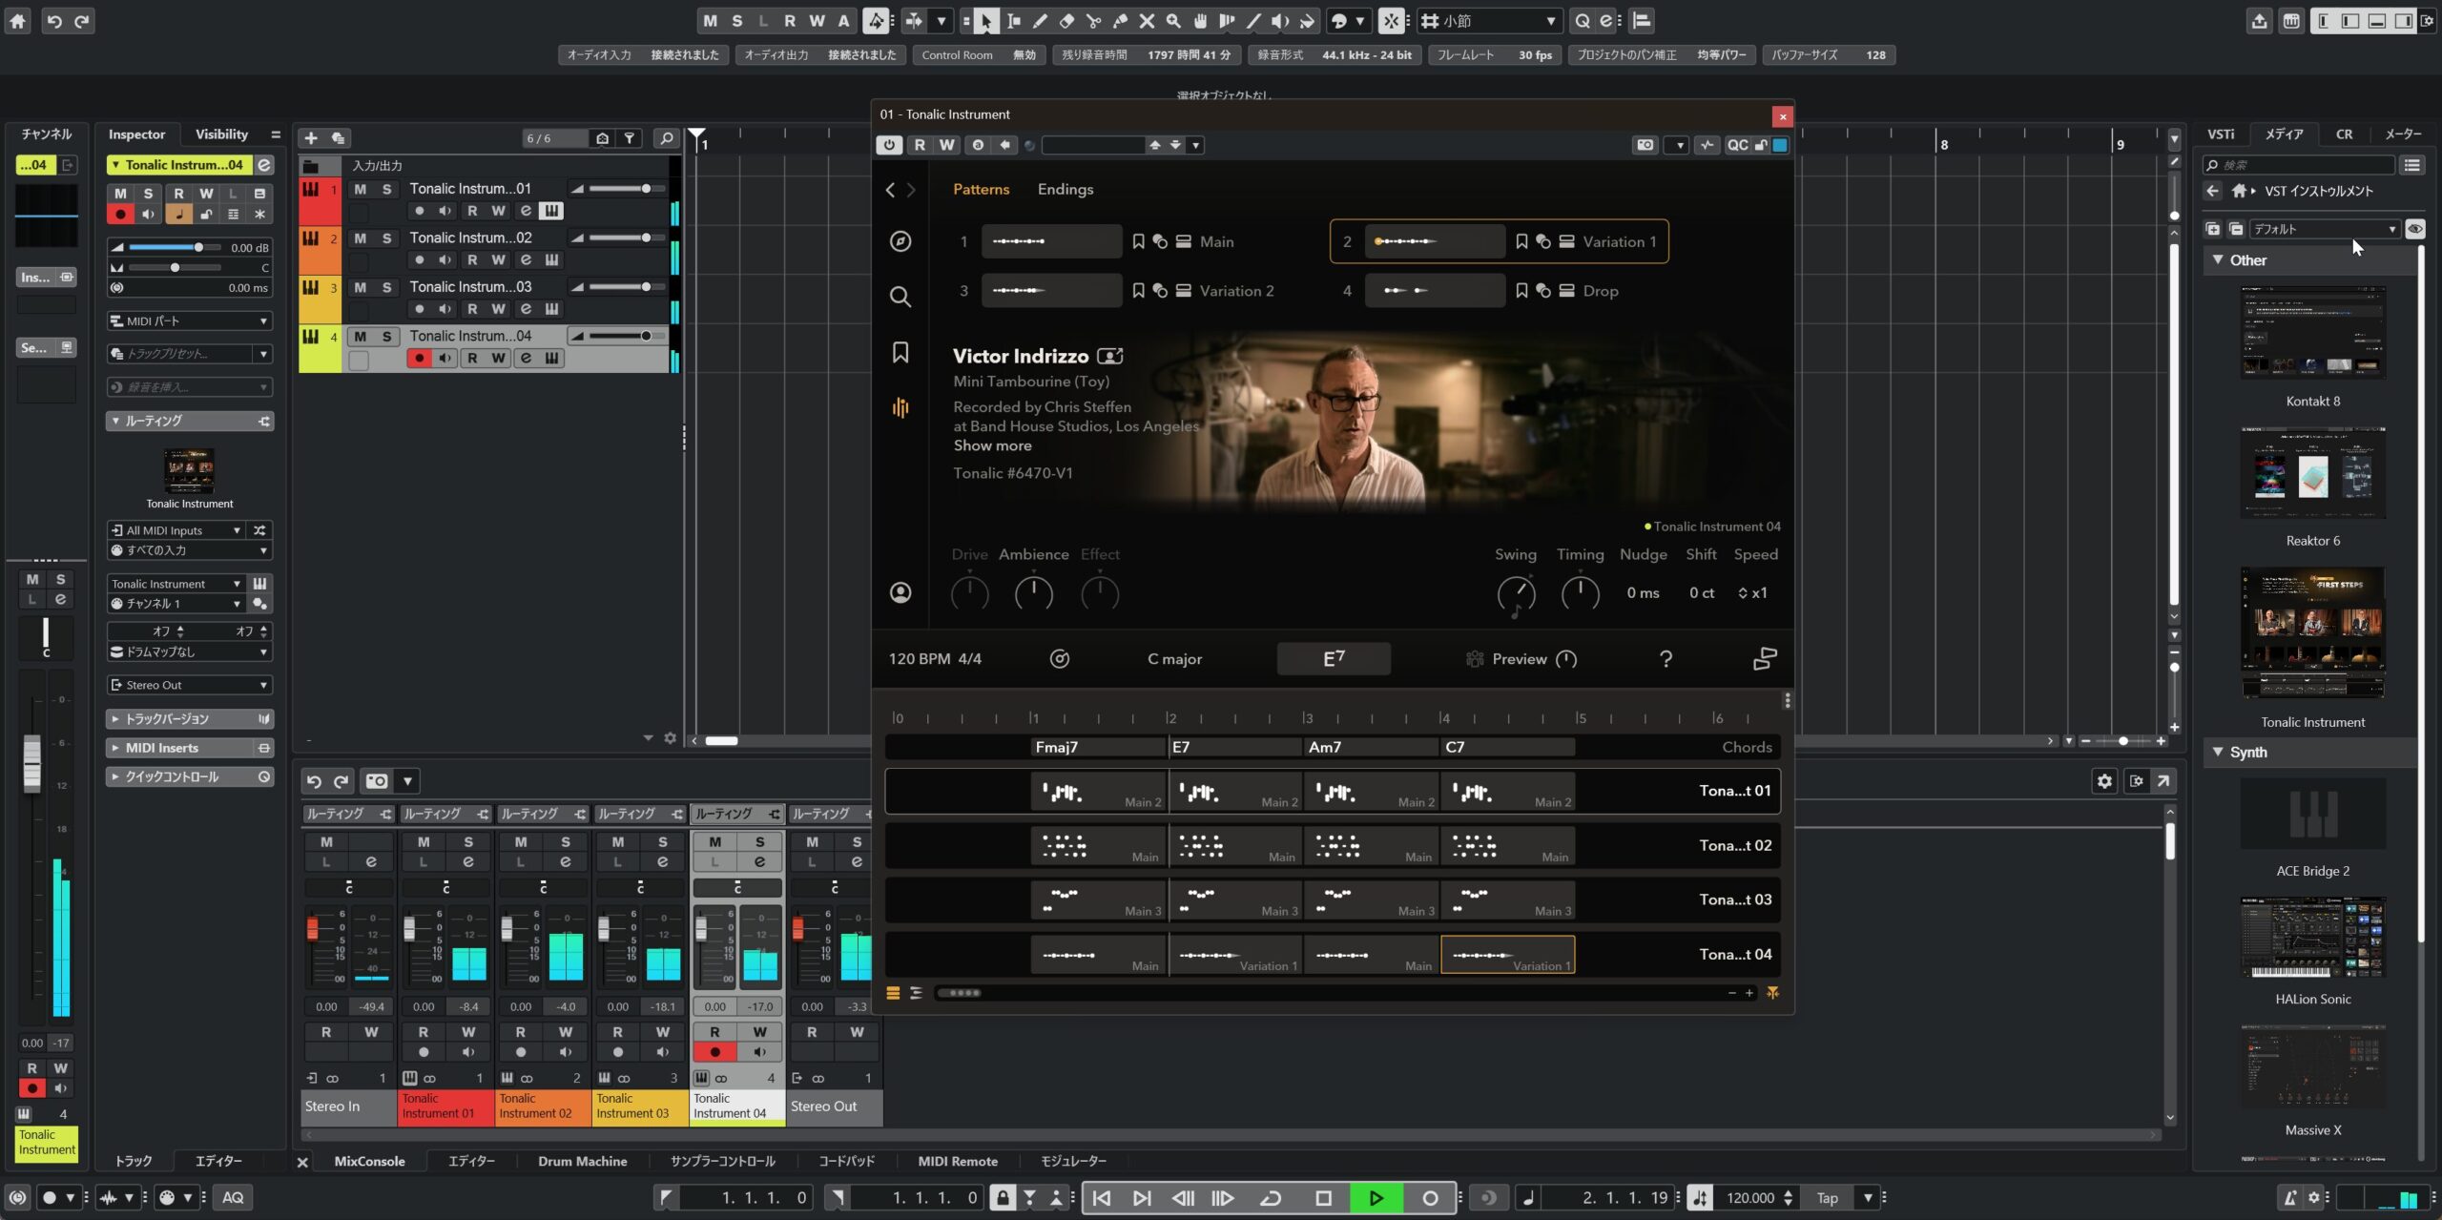Click the transport Record button

(x=1429, y=1198)
